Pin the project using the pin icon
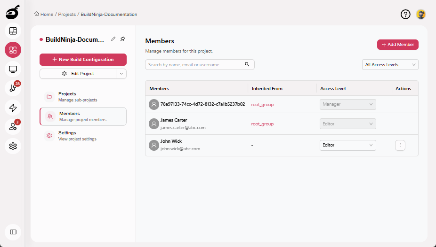 [x=122, y=39]
